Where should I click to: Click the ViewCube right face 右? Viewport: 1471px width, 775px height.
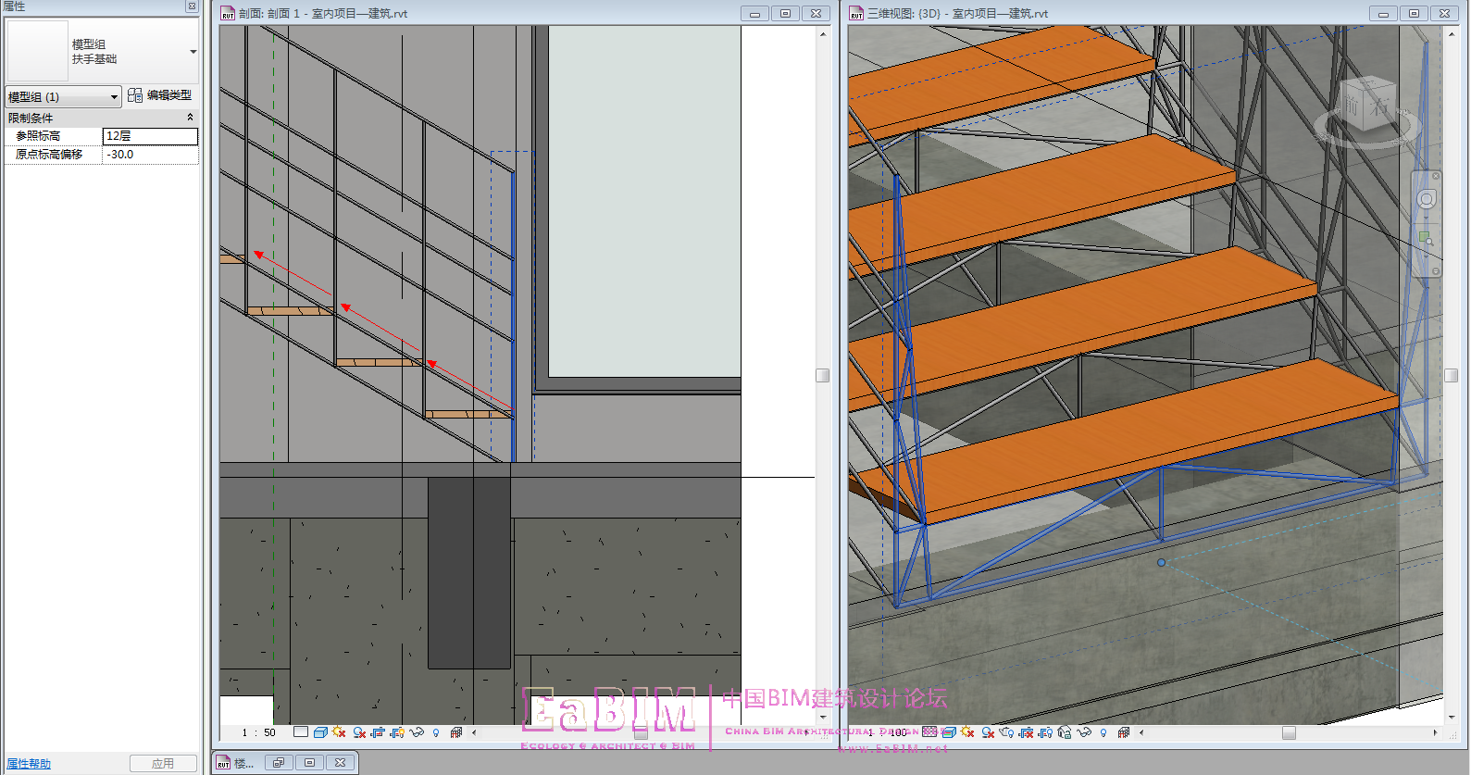[1380, 106]
